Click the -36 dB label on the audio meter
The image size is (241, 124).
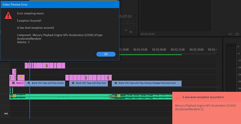click(x=239, y=88)
